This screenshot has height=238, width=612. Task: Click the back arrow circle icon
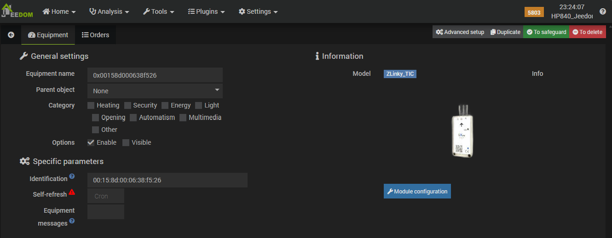tap(11, 35)
